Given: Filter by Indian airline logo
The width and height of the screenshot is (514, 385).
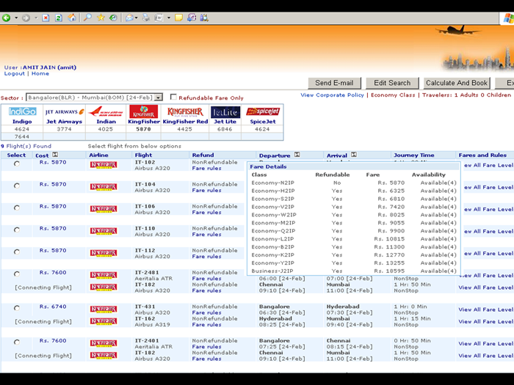Looking at the screenshot, I should [x=106, y=111].
